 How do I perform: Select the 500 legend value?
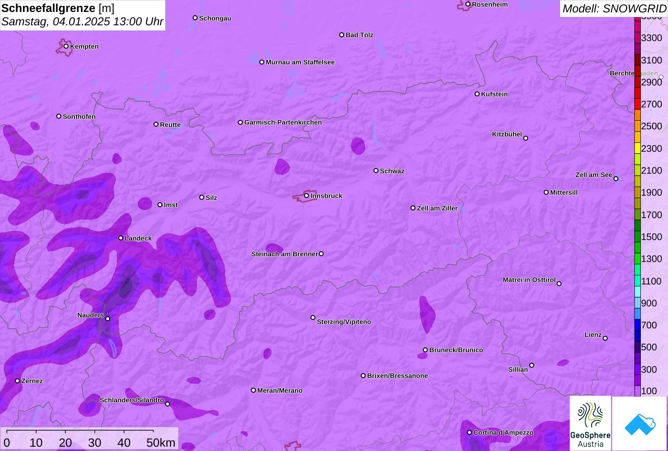point(649,347)
